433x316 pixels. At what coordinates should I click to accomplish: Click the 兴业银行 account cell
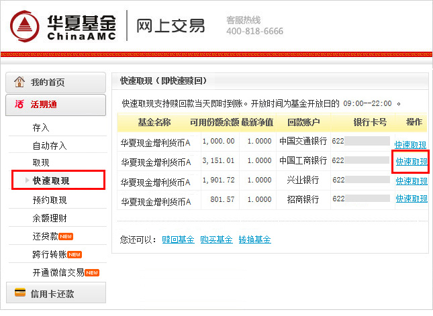(x=303, y=180)
